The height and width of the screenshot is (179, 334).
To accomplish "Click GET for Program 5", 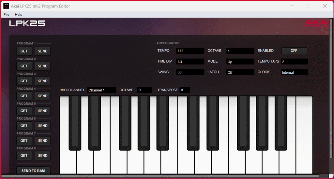I will click(x=24, y=111).
